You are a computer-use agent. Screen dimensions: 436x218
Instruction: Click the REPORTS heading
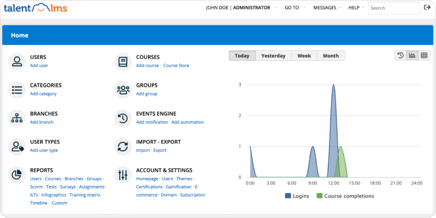pos(41,170)
